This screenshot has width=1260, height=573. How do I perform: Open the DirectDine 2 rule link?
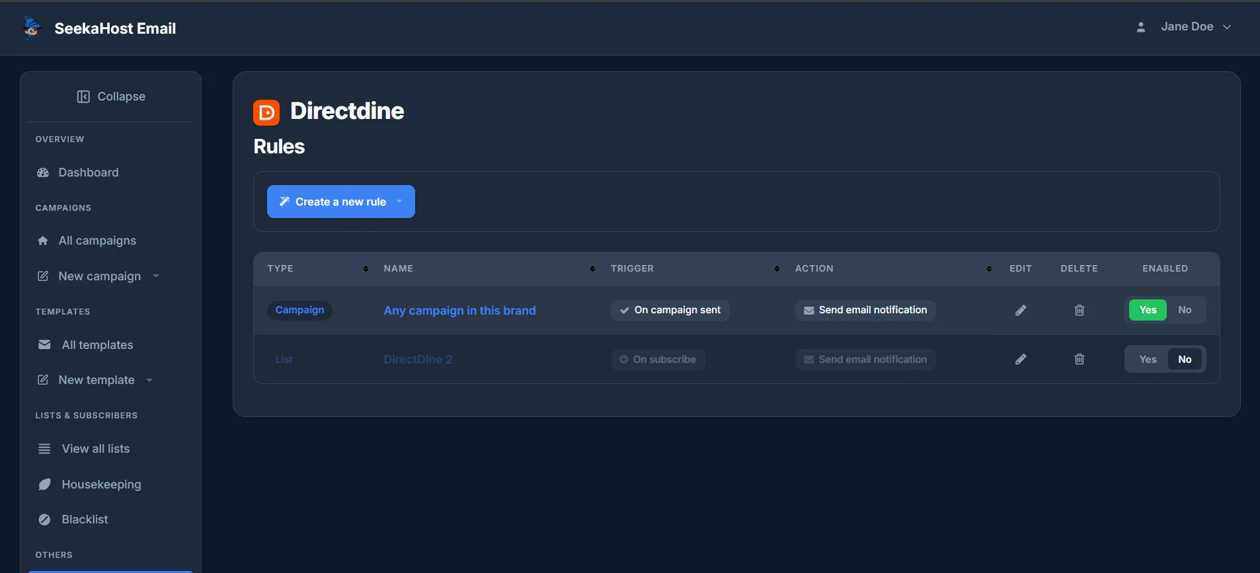pos(418,360)
